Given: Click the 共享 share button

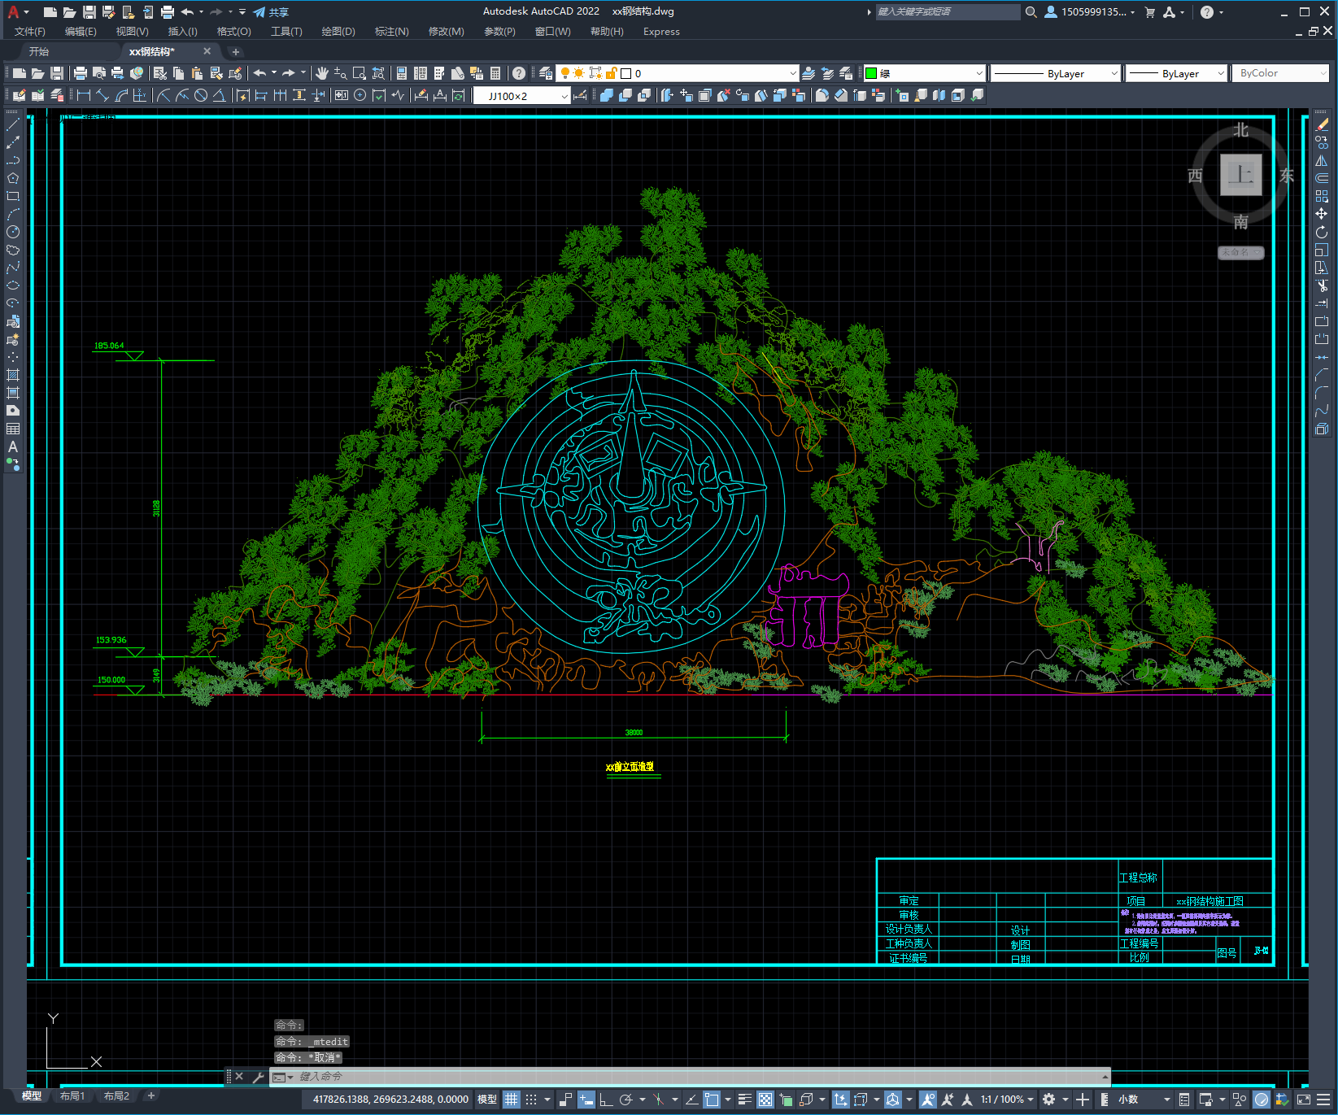Looking at the screenshot, I should 271,12.
